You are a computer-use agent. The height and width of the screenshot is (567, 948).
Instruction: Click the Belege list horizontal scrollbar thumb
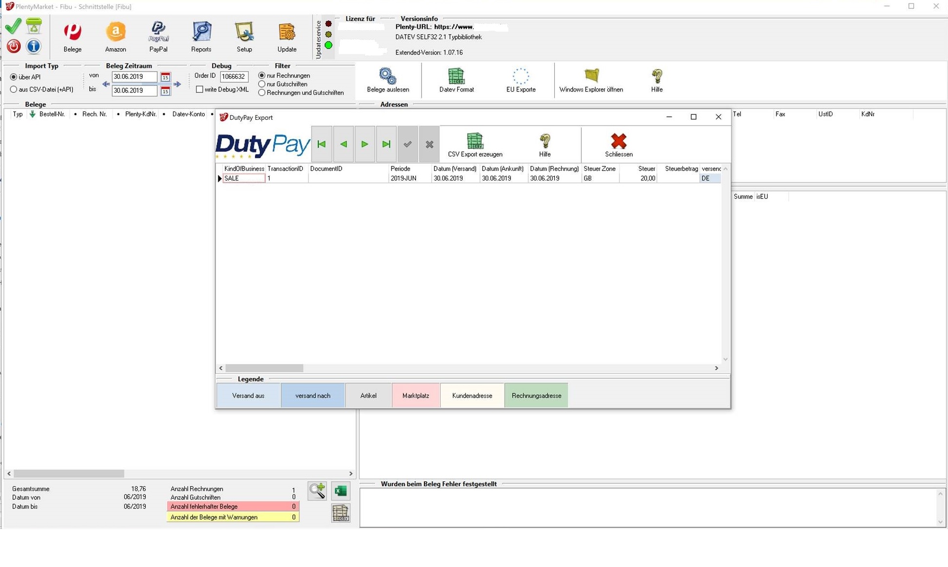(x=69, y=474)
